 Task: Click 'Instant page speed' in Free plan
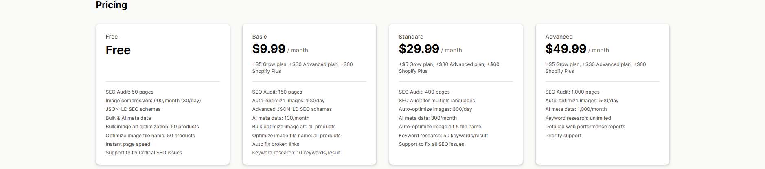tap(128, 144)
